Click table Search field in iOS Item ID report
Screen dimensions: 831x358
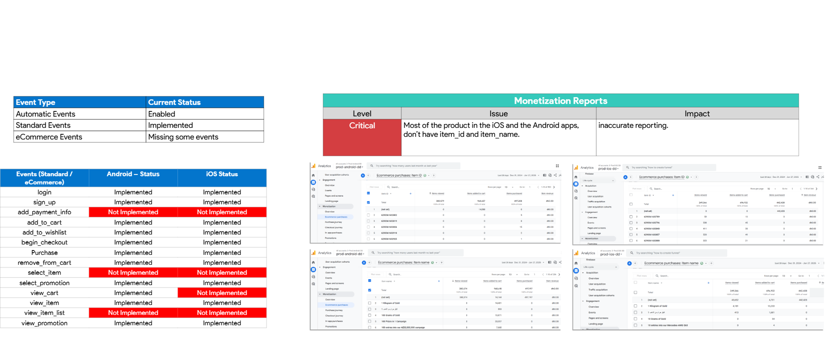[x=656, y=189]
